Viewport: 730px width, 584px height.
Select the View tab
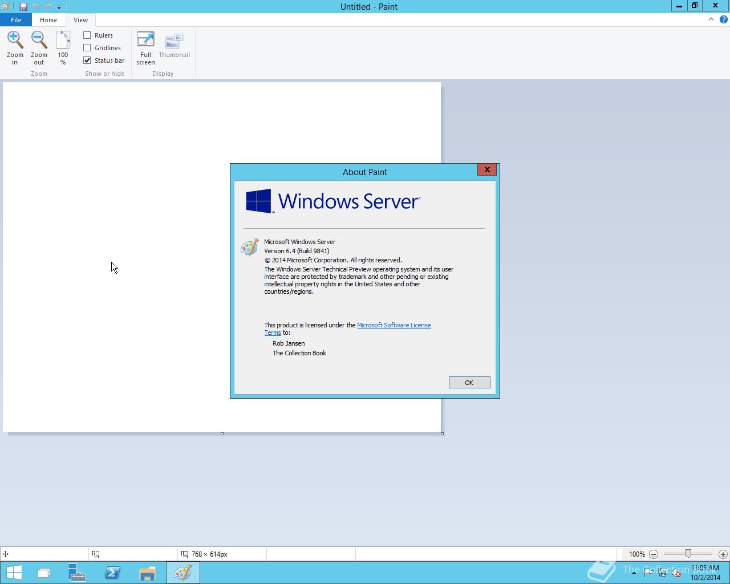click(80, 20)
